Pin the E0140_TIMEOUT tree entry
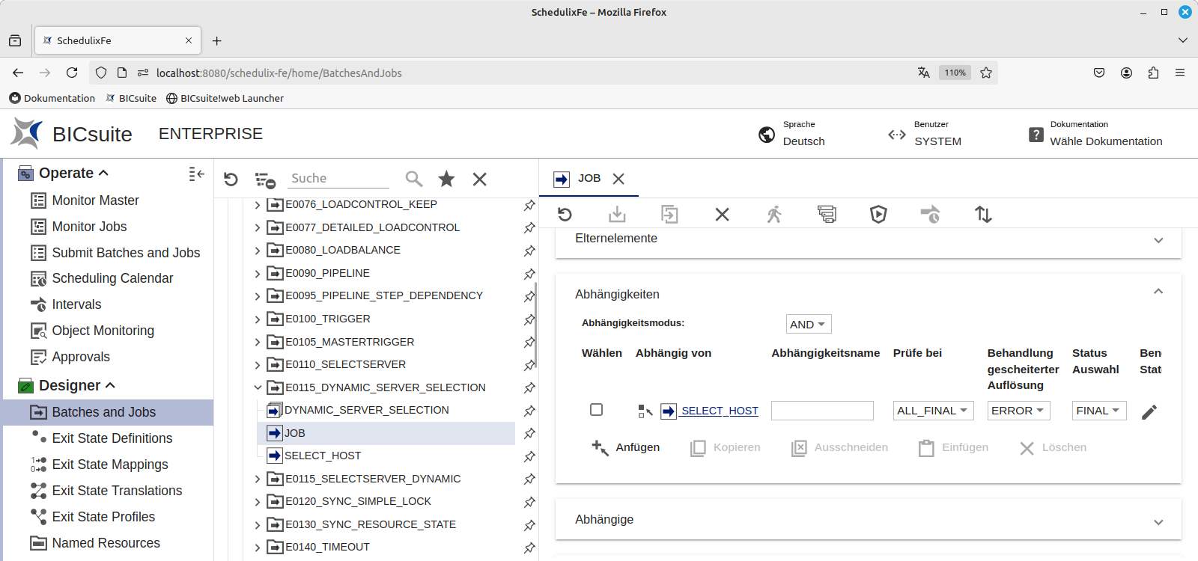Screen dimensions: 1198x561 (x=529, y=548)
